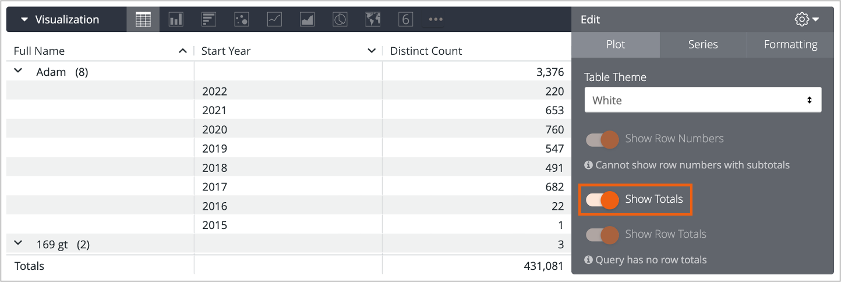Image resolution: width=841 pixels, height=282 pixels.
Task: Select the single value visualization icon
Action: tap(405, 19)
